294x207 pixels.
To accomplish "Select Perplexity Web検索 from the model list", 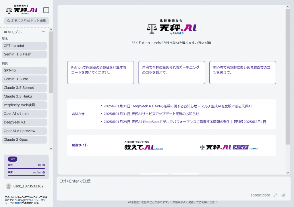I will click(x=24, y=105).
